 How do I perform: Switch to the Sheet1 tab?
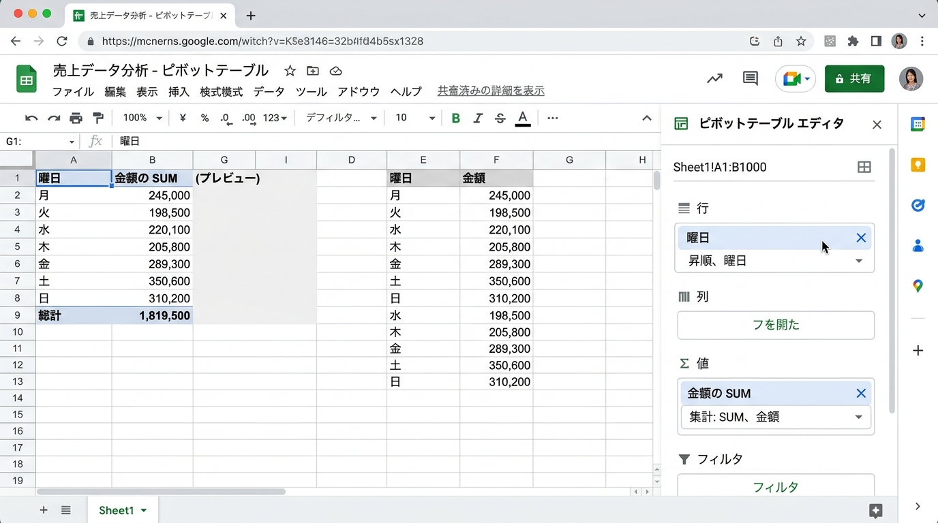(x=116, y=510)
